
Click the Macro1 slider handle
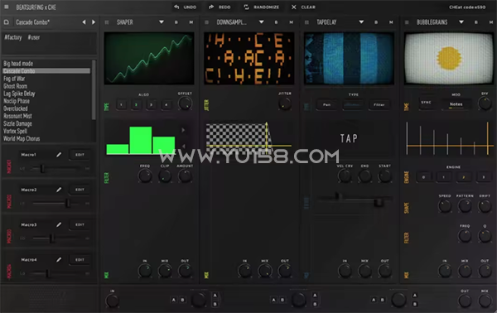[x=42, y=169]
